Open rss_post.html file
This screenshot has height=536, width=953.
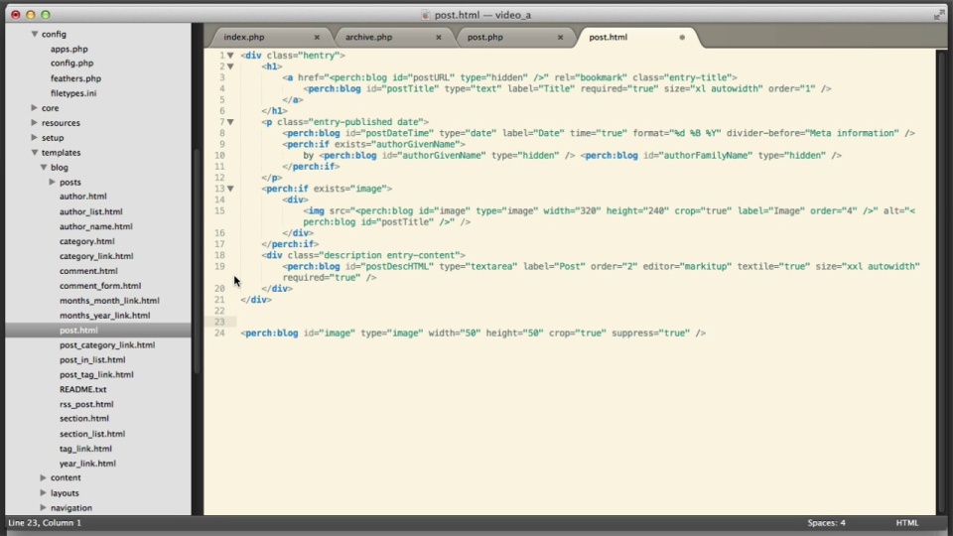(x=86, y=404)
